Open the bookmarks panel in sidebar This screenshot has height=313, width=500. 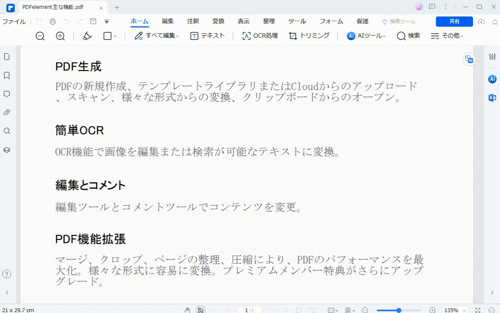pyautogui.click(x=7, y=75)
